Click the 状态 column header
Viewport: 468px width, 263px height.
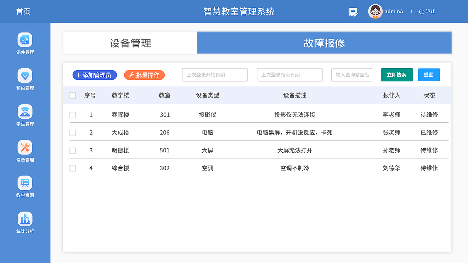pos(429,95)
